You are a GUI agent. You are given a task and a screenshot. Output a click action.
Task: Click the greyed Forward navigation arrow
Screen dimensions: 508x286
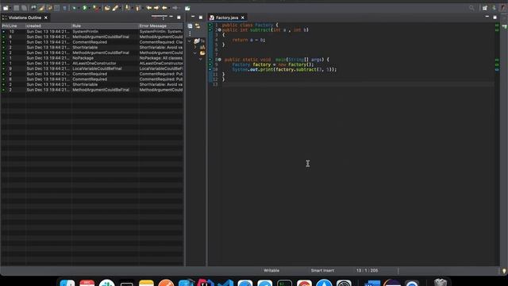click(x=175, y=8)
